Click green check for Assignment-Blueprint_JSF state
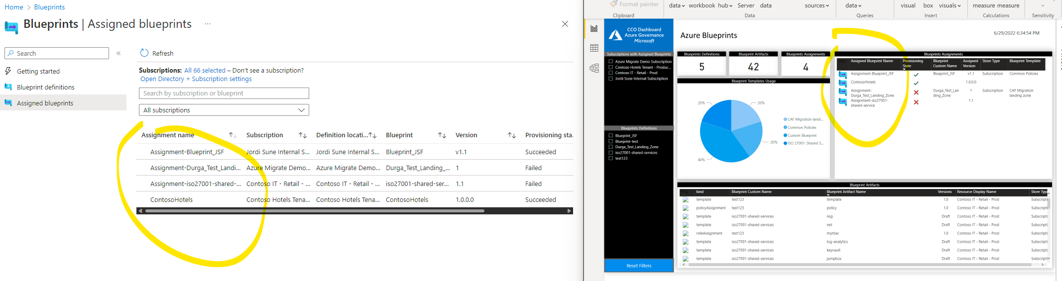Viewport: 1062px width, 281px height. [x=916, y=75]
